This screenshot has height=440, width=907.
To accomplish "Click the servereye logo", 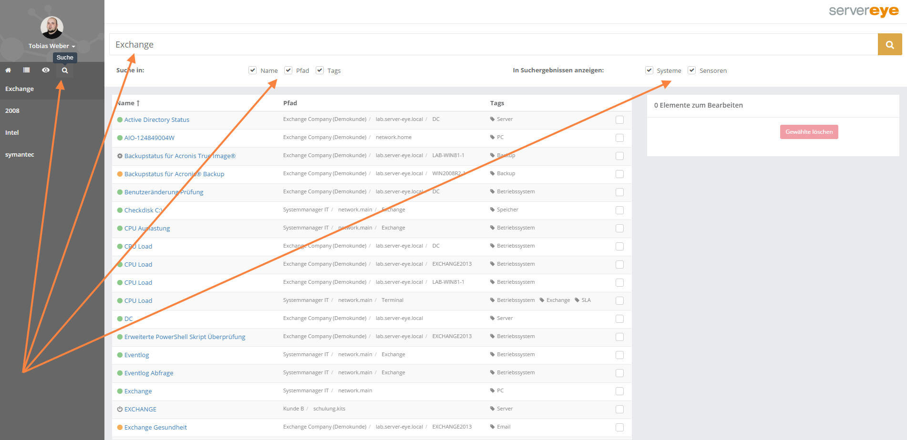I will click(x=863, y=11).
